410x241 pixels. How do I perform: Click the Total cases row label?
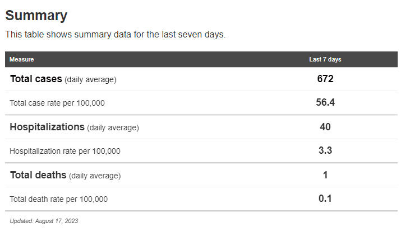pos(36,79)
